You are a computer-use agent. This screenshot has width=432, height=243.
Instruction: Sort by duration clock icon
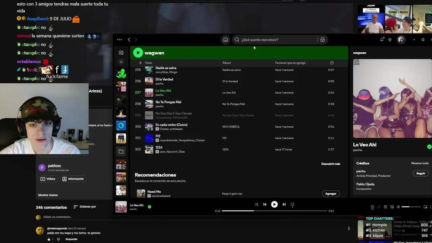pyautogui.click(x=332, y=63)
